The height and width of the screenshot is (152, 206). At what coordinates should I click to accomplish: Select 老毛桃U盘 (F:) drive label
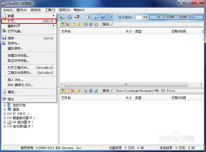click(23, 126)
